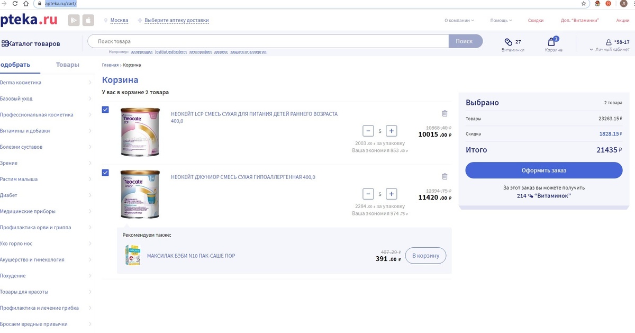Expand Derma косметика category
The height and width of the screenshot is (333, 635).
[90, 83]
